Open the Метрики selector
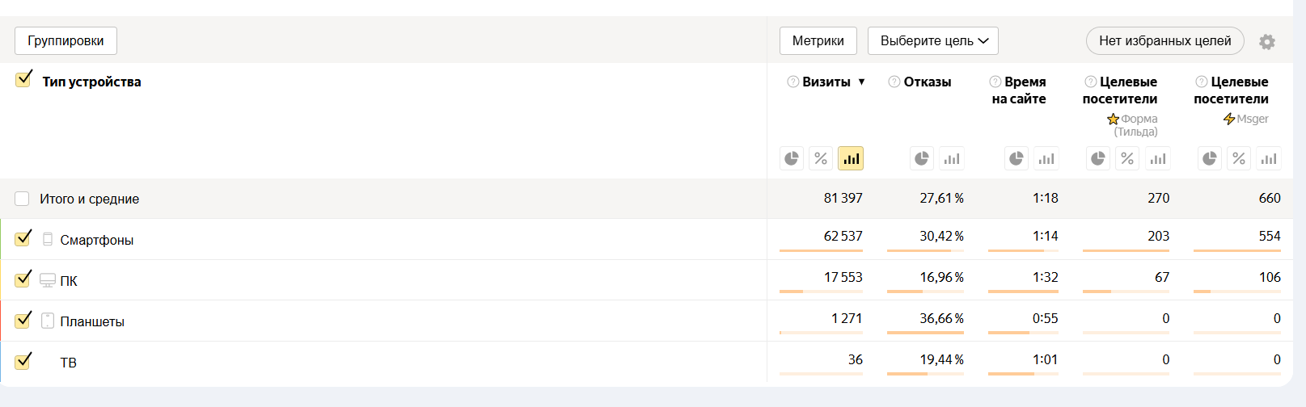 [818, 40]
